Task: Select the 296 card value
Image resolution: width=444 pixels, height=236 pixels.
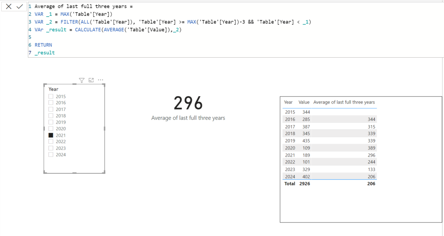Action: [x=188, y=103]
